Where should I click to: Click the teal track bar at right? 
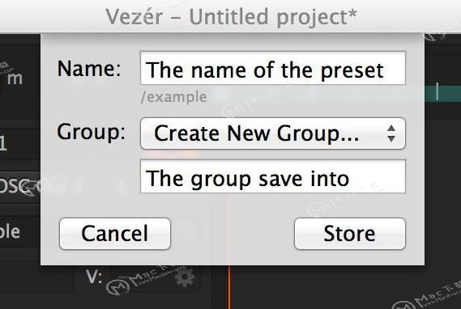pos(442,92)
